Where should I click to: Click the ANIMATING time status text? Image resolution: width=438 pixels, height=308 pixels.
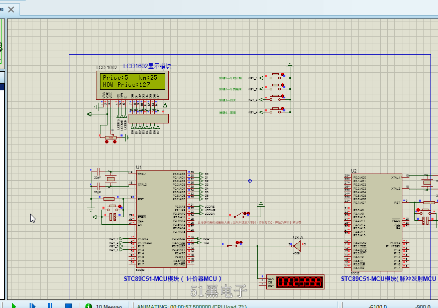[192, 306]
